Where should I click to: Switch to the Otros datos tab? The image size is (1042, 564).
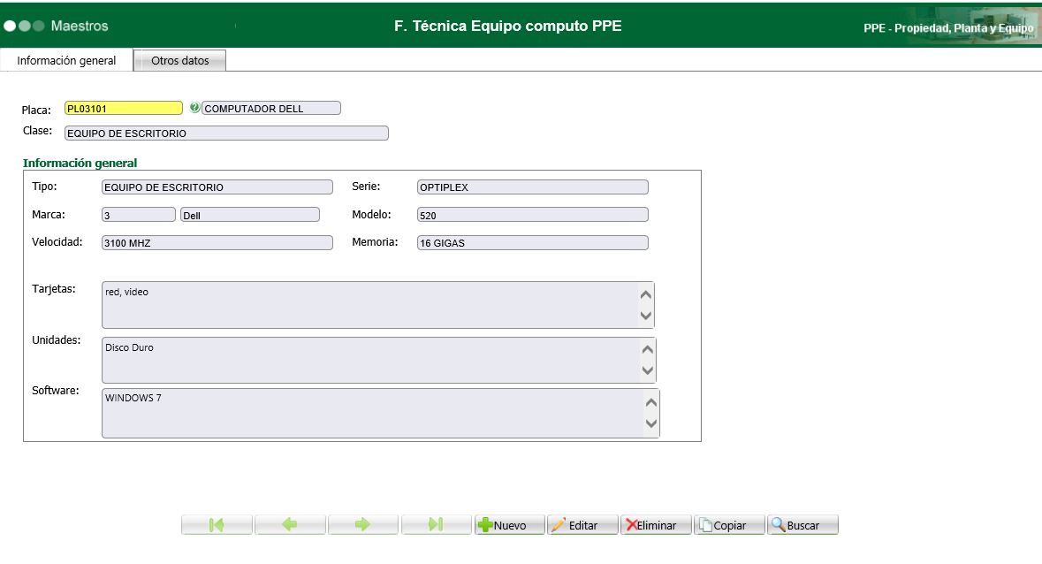point(179,60)
